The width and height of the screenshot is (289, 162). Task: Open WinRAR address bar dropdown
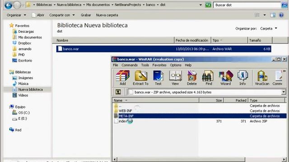(x=284, y=92)
